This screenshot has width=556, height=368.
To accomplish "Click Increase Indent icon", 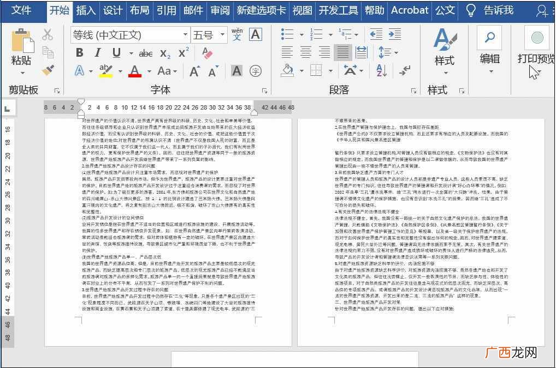I will pos(395,34).
